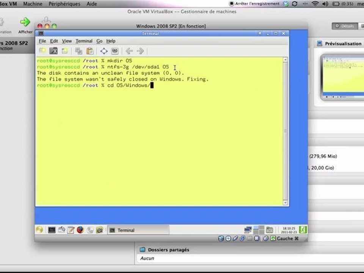Click the green logout exit icon
The width and height of the screenshot is (364, 273).
point(303,230)
